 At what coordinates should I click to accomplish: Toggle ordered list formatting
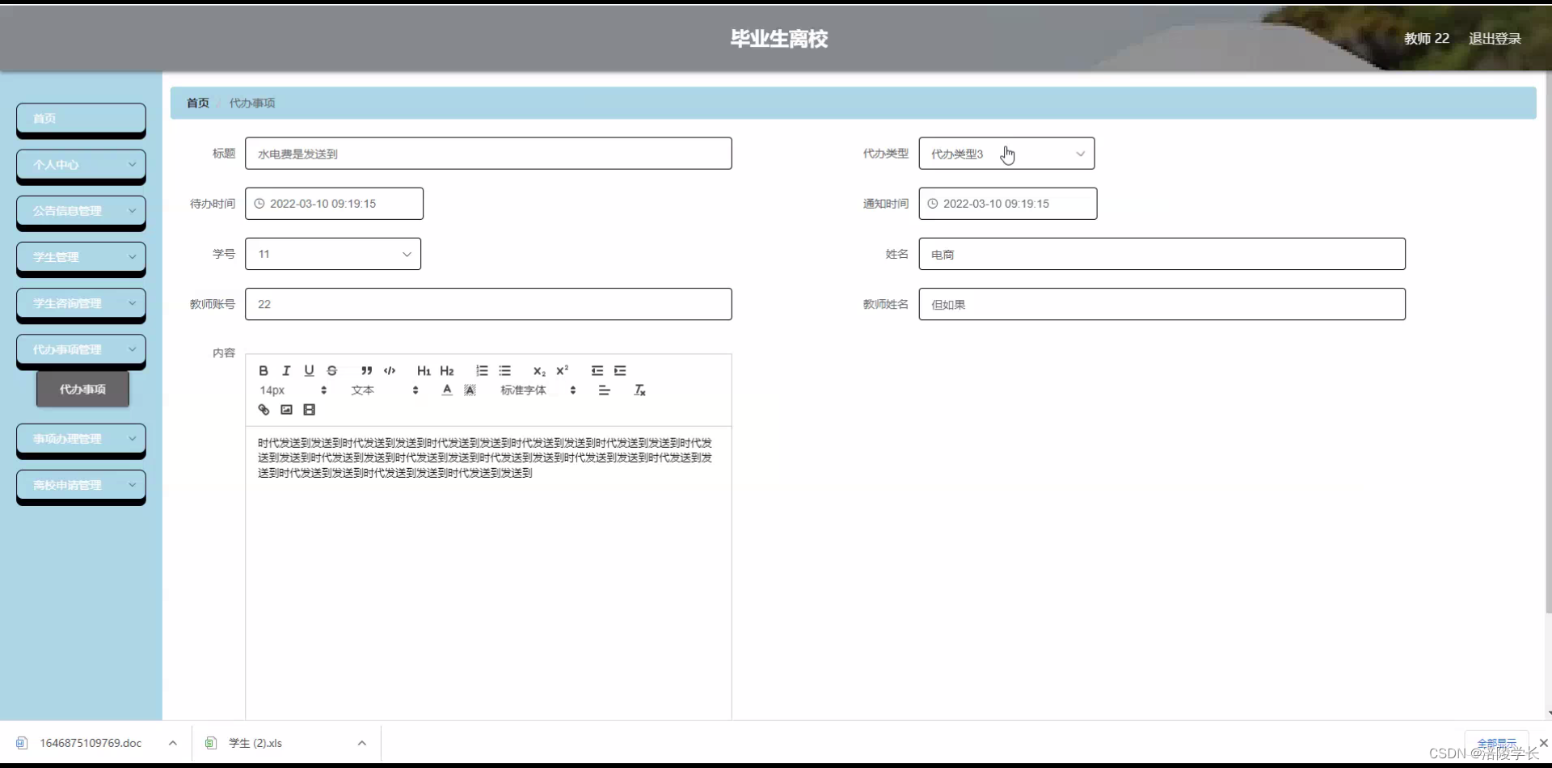click(481, 370)
